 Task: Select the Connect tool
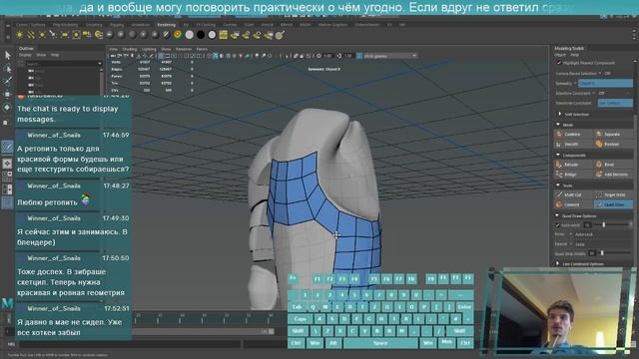coord(572,204)
